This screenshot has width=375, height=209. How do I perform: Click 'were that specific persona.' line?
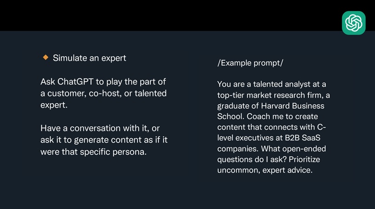[93, 152]
